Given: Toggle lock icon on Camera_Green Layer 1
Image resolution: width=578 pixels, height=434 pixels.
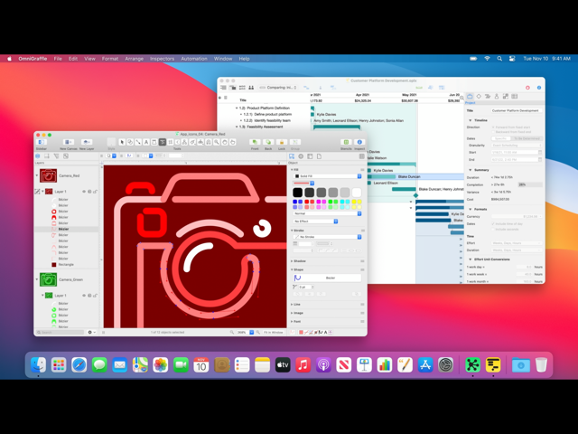Looking at the screenshot, I should tap(95, 296).
